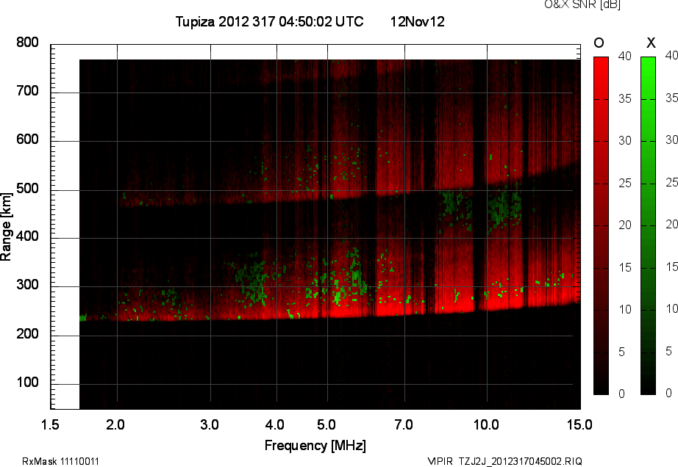The width and height of the screenshot is (678, 467).
Task: Click the 10.0 tick on the frequency axis
Action: (485, 424)
